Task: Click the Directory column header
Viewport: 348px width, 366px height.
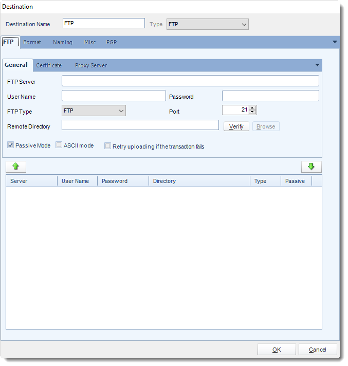Action: pos(199,181)
